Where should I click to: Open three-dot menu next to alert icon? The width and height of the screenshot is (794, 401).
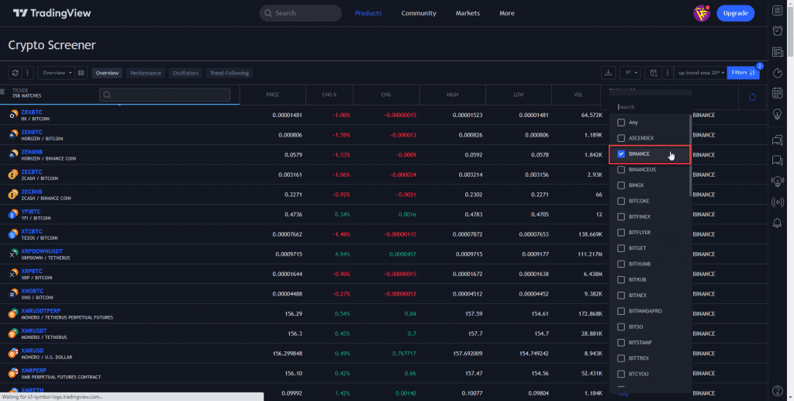click(x=668, y=73)
